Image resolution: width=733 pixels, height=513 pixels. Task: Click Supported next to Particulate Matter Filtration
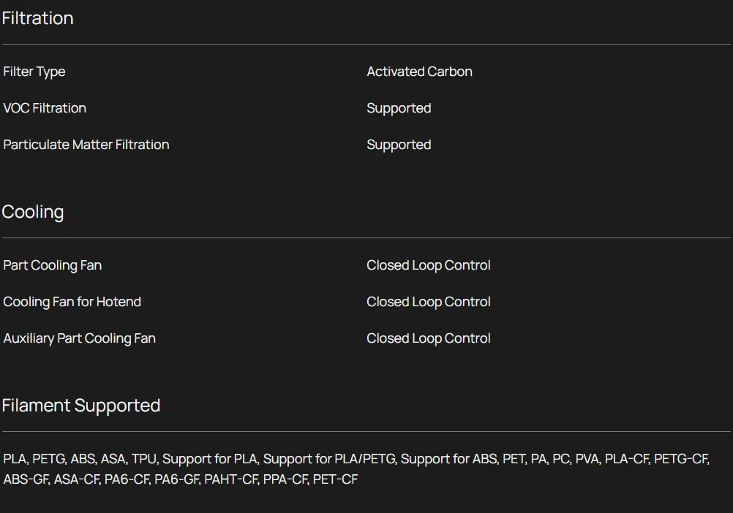pyautogui.click(x=399, y=145)
